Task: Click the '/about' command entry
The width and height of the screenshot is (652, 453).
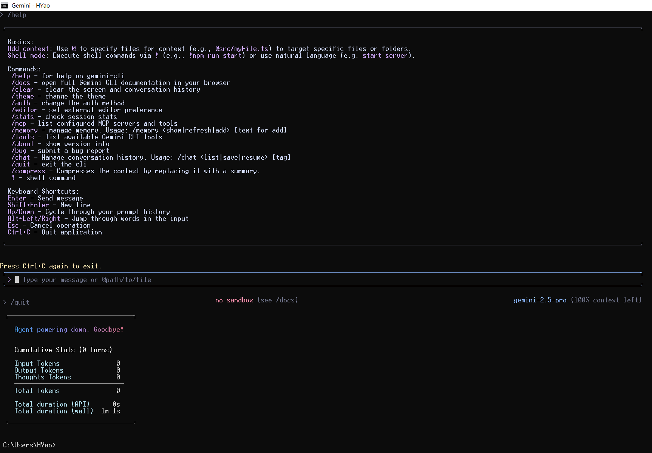Action: coord(60,144)
